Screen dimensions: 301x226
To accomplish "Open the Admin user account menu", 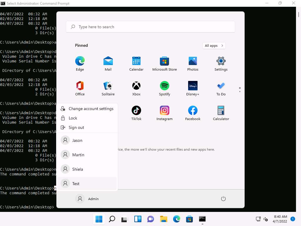I will tap(87, 199).
